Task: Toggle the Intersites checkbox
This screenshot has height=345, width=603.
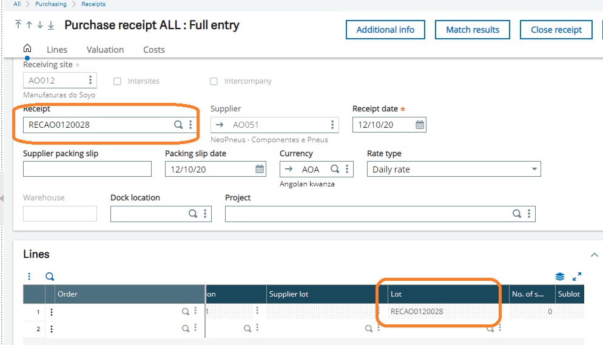Action: 118,81
